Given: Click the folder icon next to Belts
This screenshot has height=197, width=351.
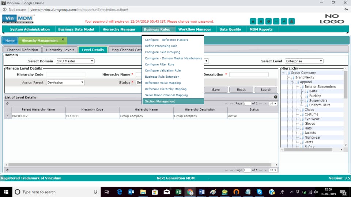Looking at the screenshot, I should (x=307, y=91).
